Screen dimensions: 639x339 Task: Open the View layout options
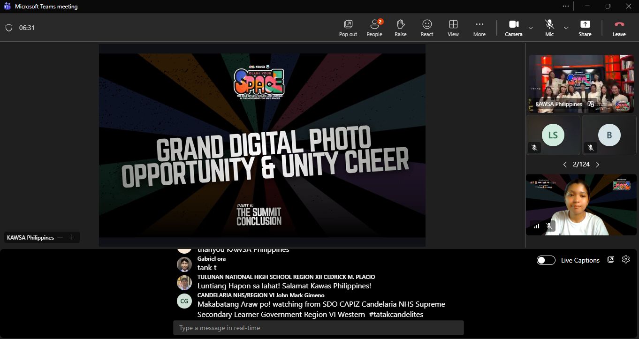click(x=453, y=28)
